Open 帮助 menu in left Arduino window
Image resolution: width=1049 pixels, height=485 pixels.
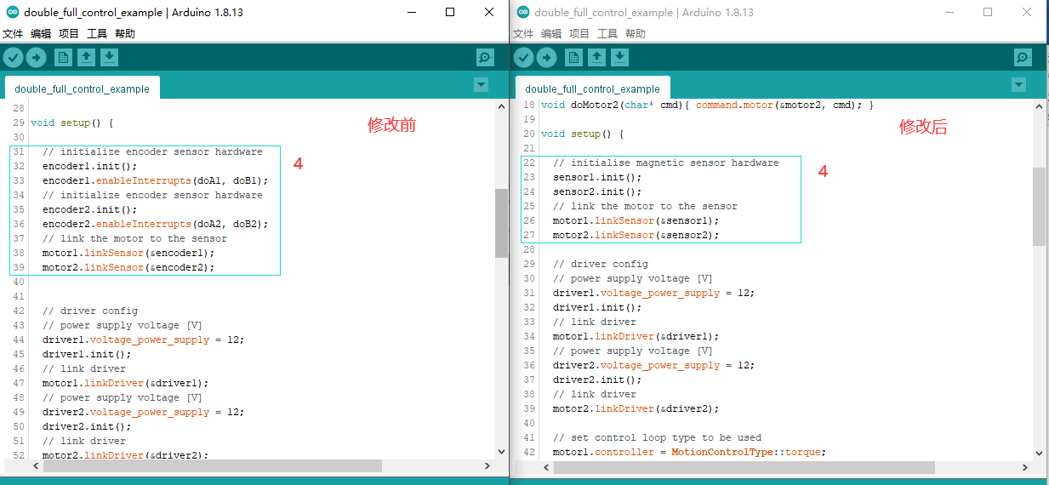[x=124, y=34]
